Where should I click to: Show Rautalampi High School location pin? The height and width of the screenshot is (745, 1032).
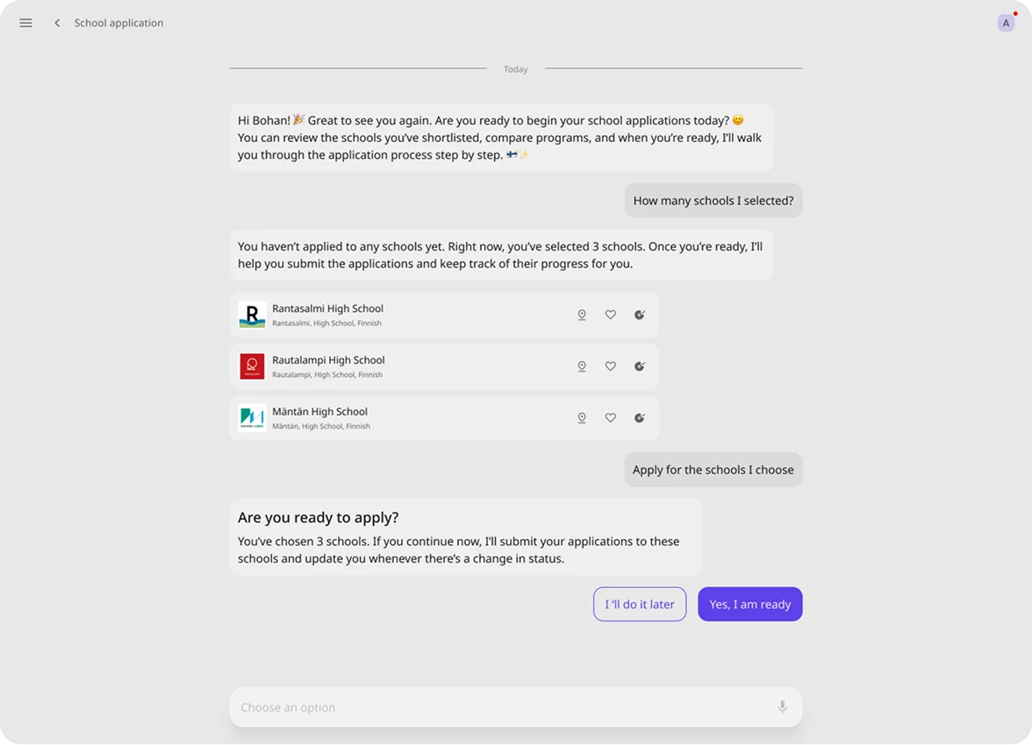click(x=581, y=366)
